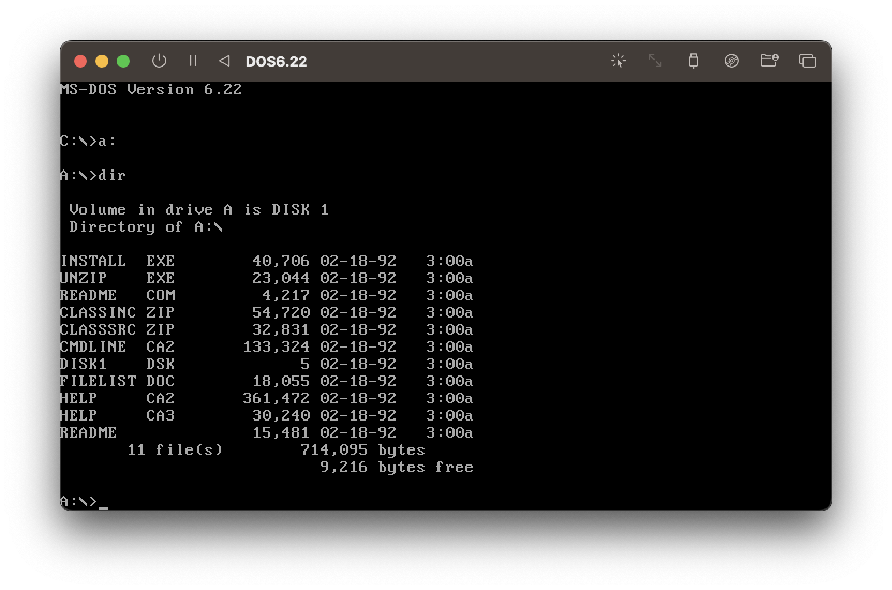
Task: Open the shared directory folder icon
Action: coord(769,61)
